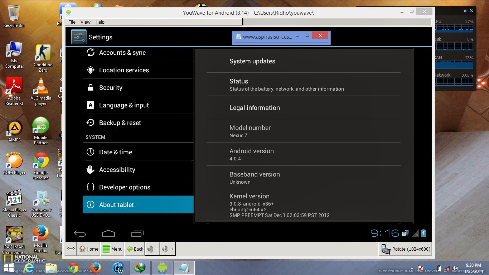The height and width of the screenshot is (275, 489).
Task: Switch to the Notepad taskbar button
Action: click(184, 268)
